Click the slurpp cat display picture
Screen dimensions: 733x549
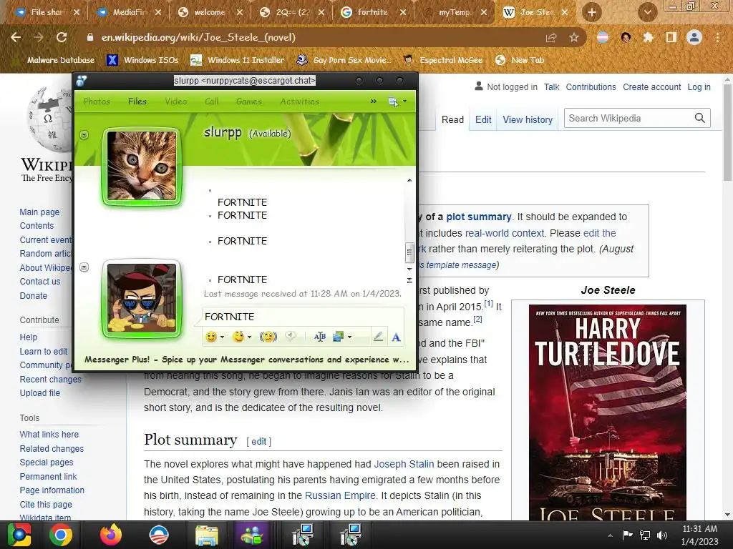142,166
